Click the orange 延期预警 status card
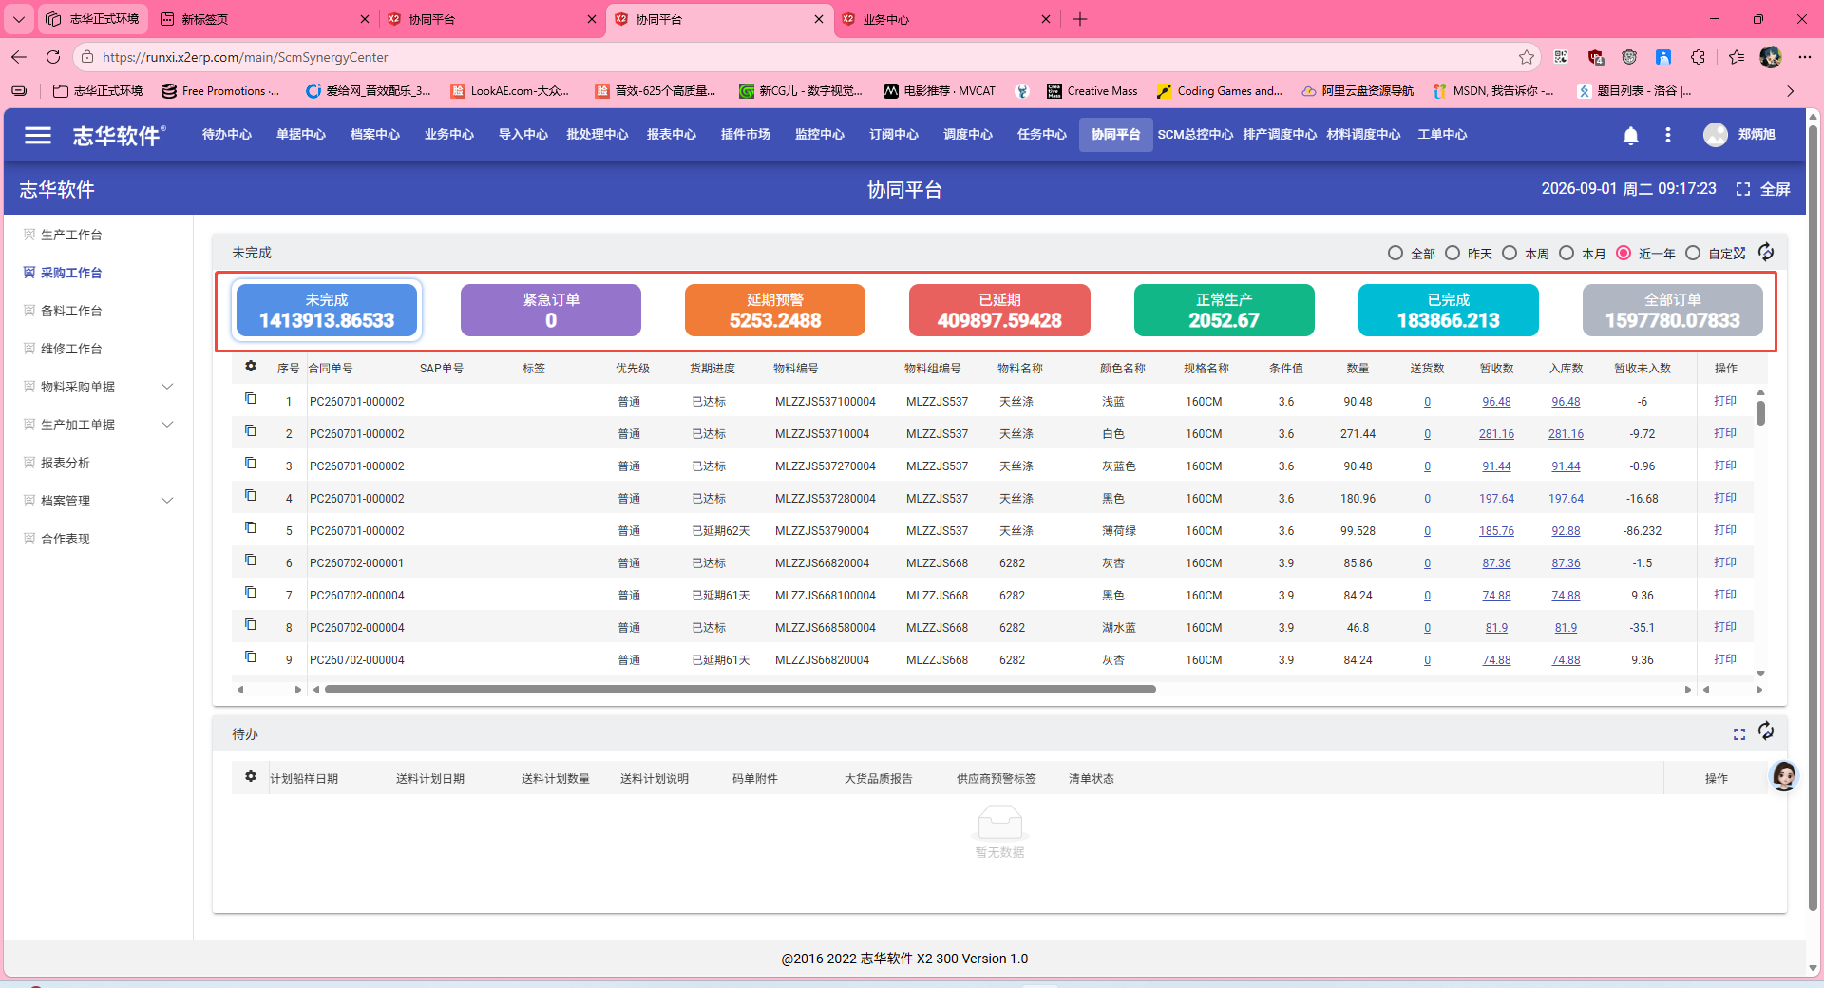Viewport: 1824px width, 988px height. click(775, 311)
